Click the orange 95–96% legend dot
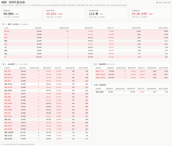The image size is (172, 146). point(164,3)
